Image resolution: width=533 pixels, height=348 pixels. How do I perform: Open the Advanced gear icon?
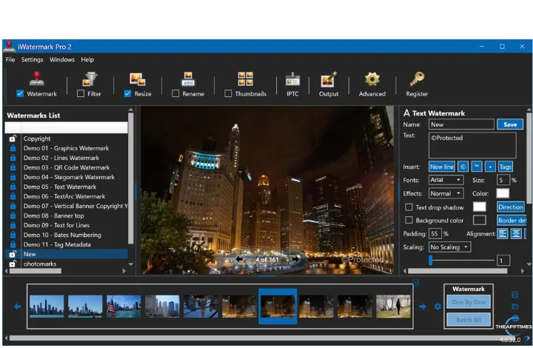click(372, 79)
